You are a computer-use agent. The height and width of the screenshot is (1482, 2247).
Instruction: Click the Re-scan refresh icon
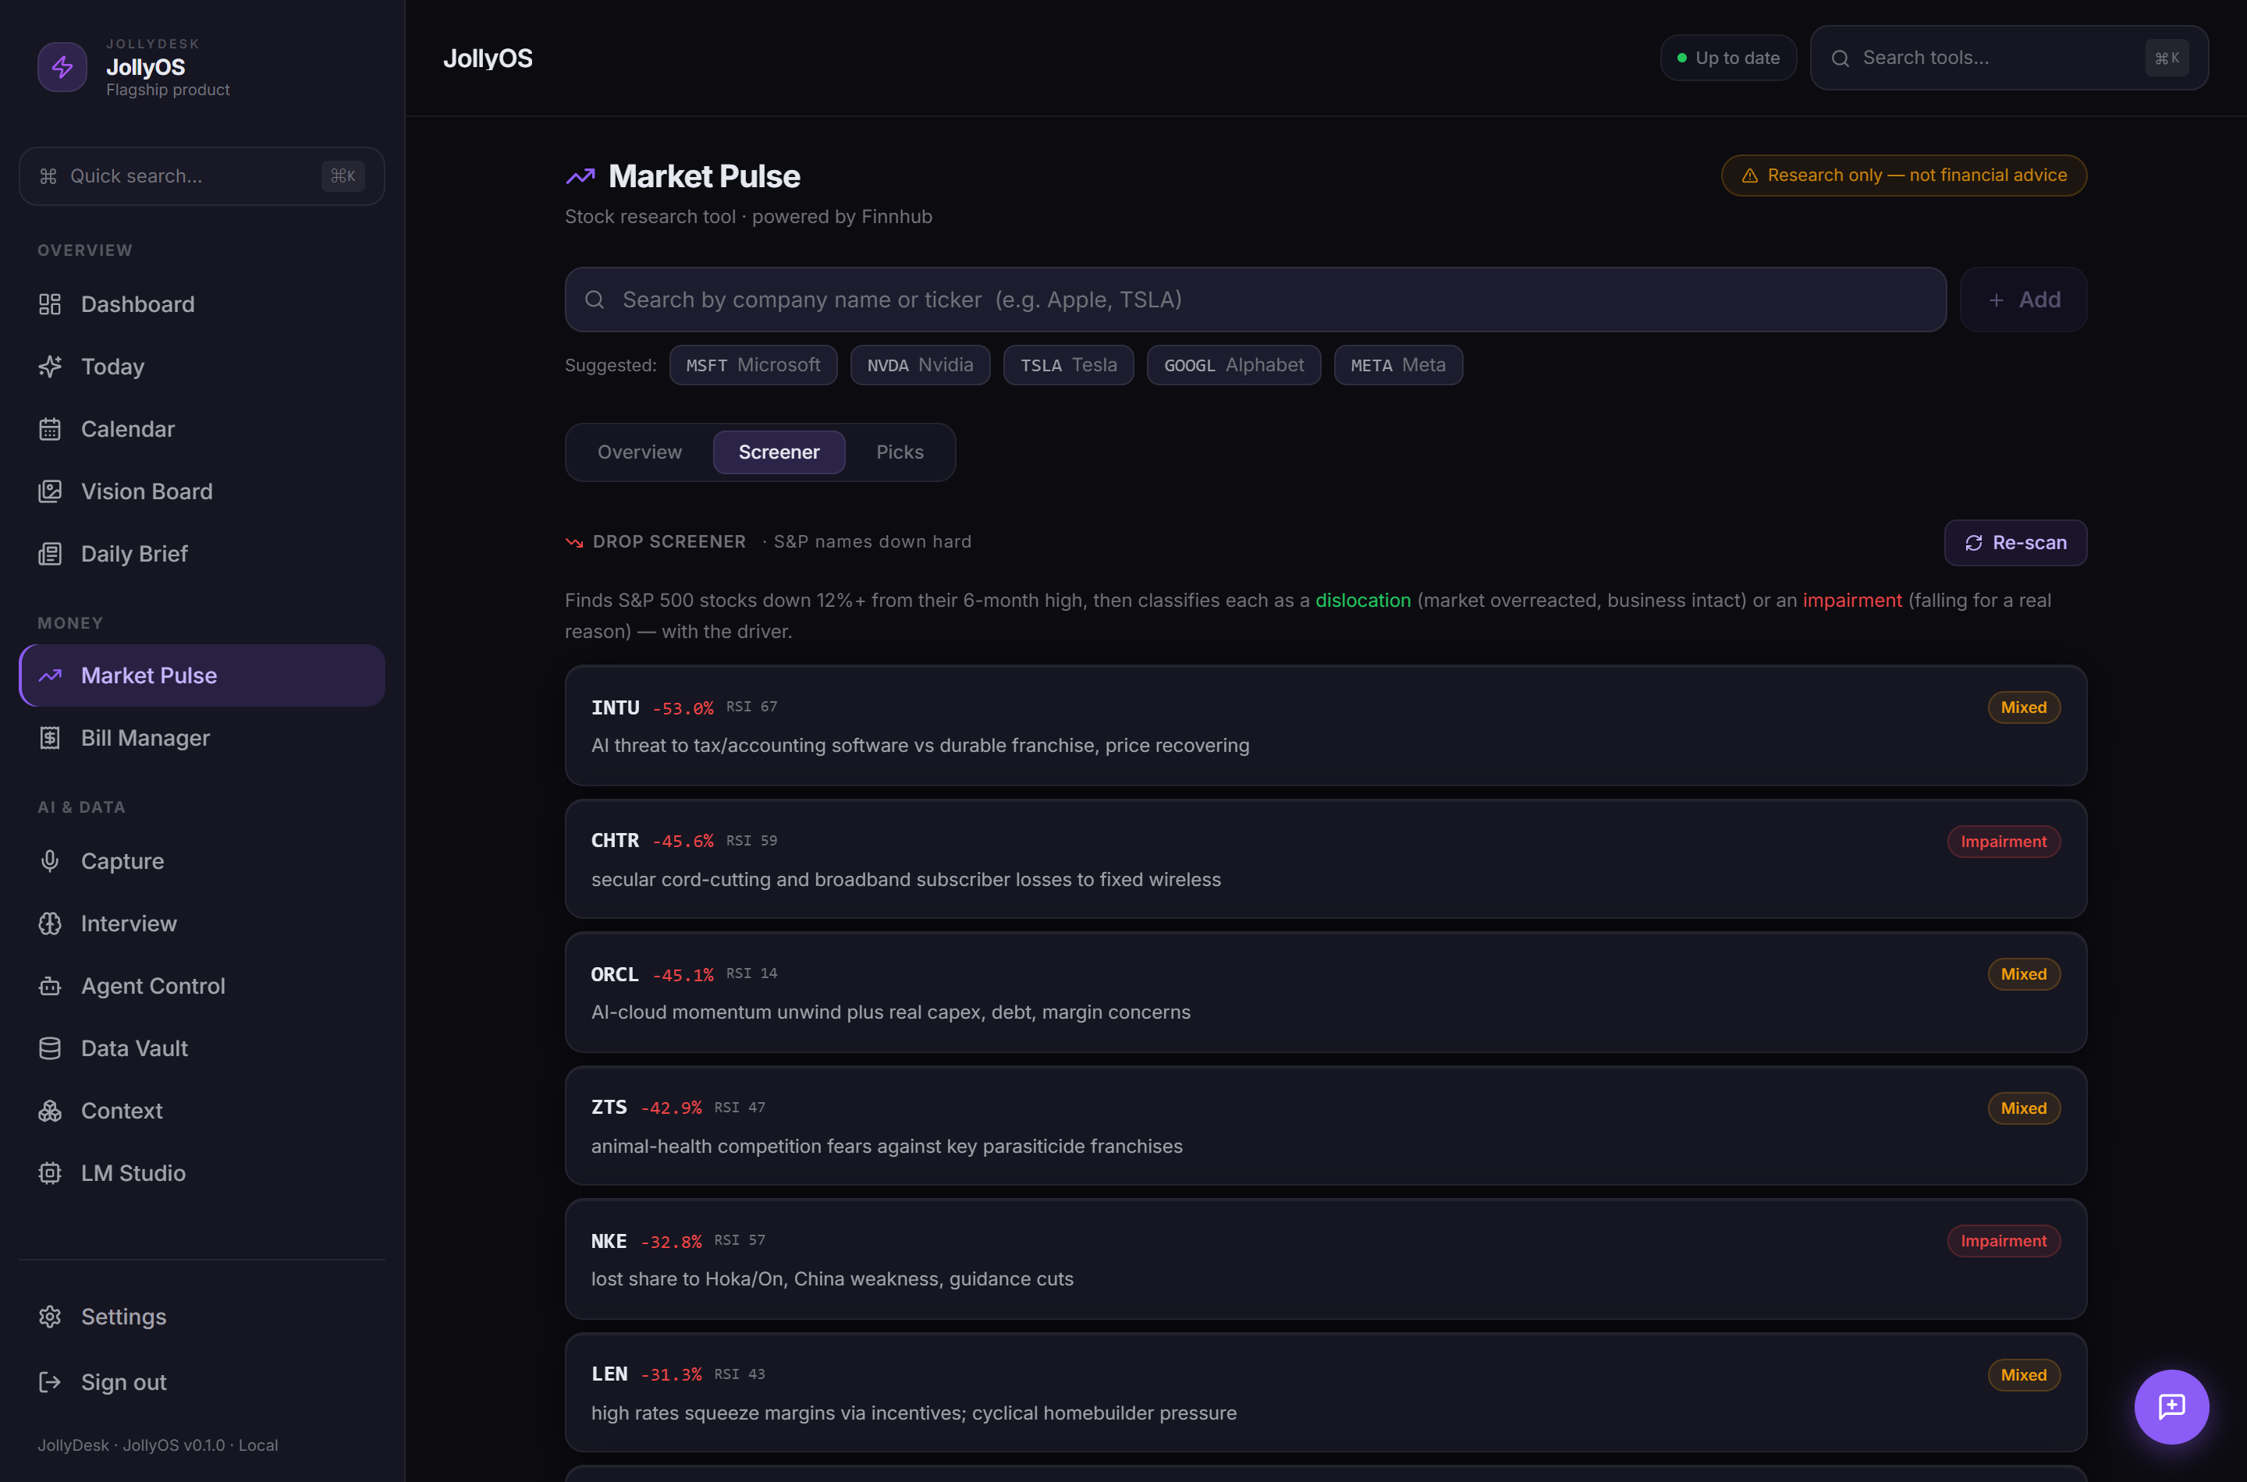pyautogui.click(x=1974, y=543)
